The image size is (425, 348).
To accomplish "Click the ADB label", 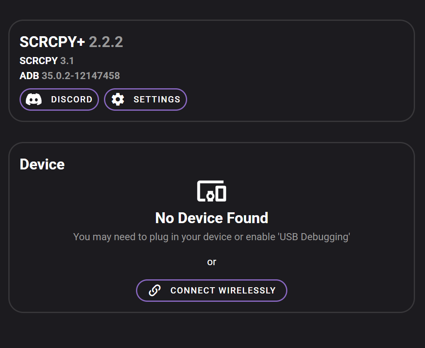I will point(29,76).
